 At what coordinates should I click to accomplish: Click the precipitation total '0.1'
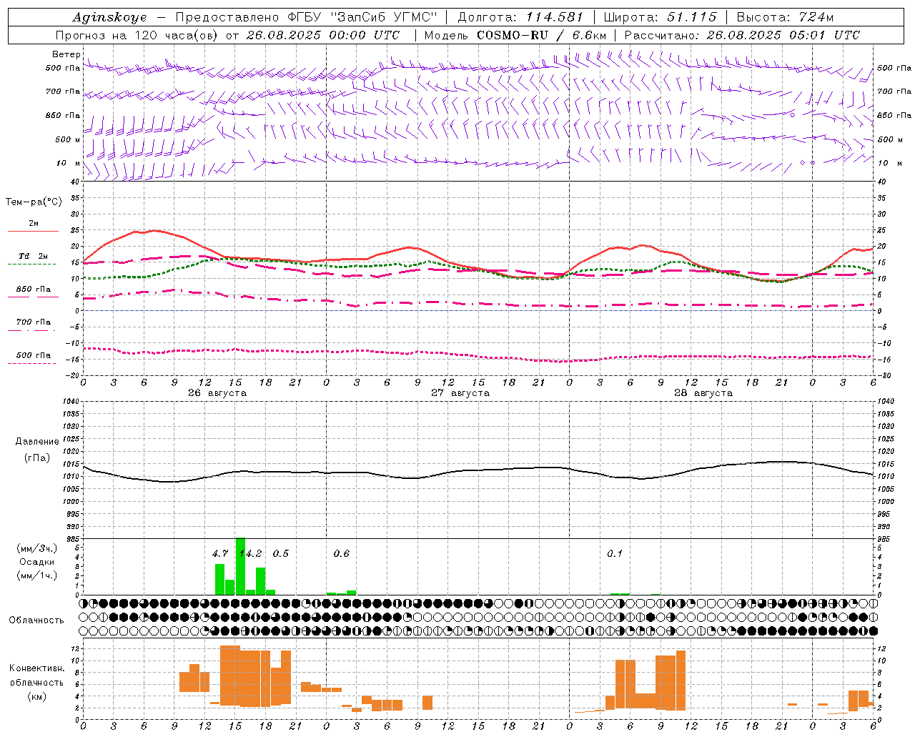(x=615, y=553)
